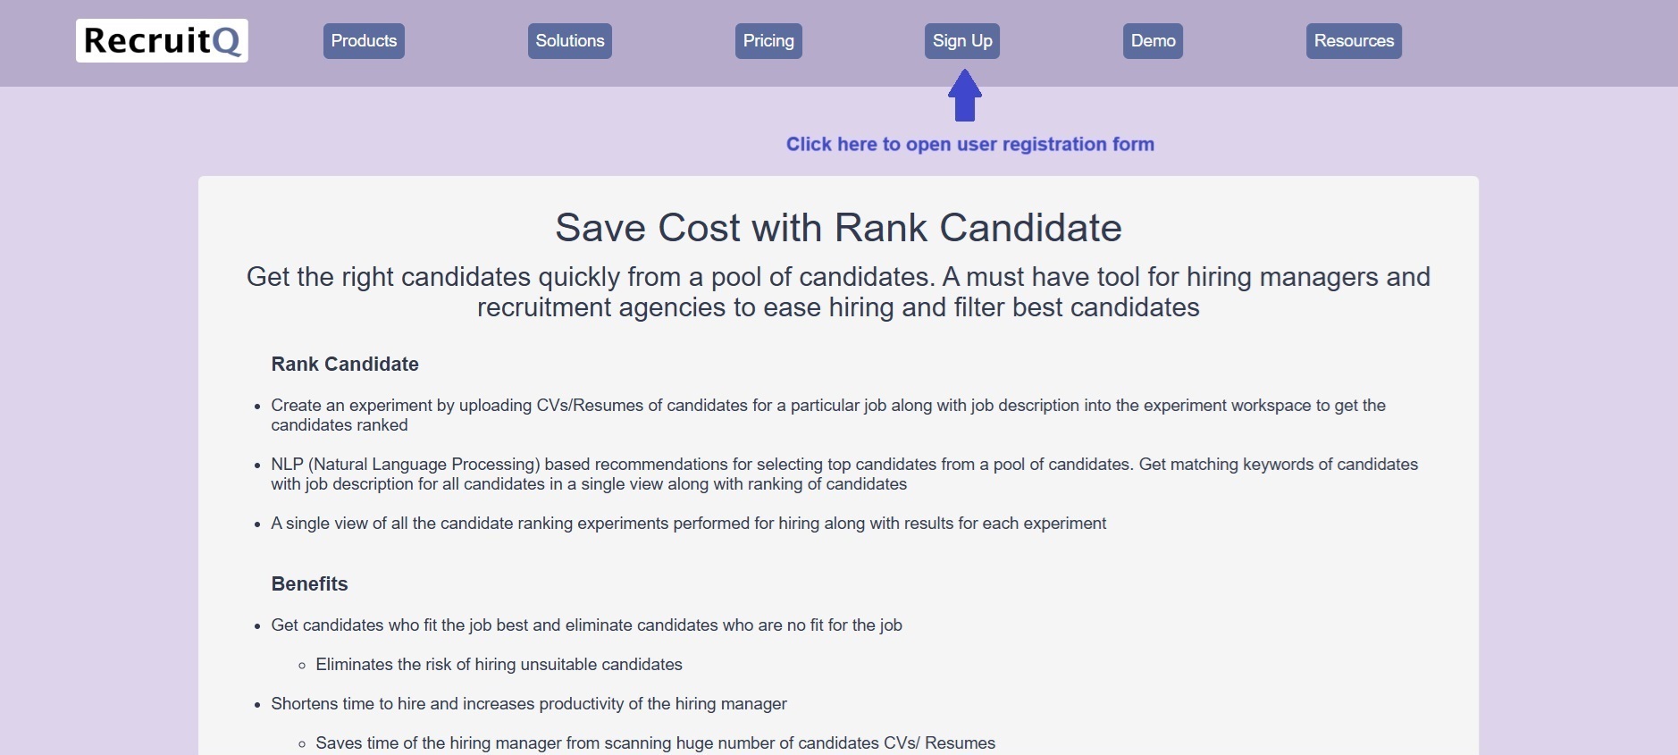Click the subtitle about hiring managers

(x=837, y=292)
